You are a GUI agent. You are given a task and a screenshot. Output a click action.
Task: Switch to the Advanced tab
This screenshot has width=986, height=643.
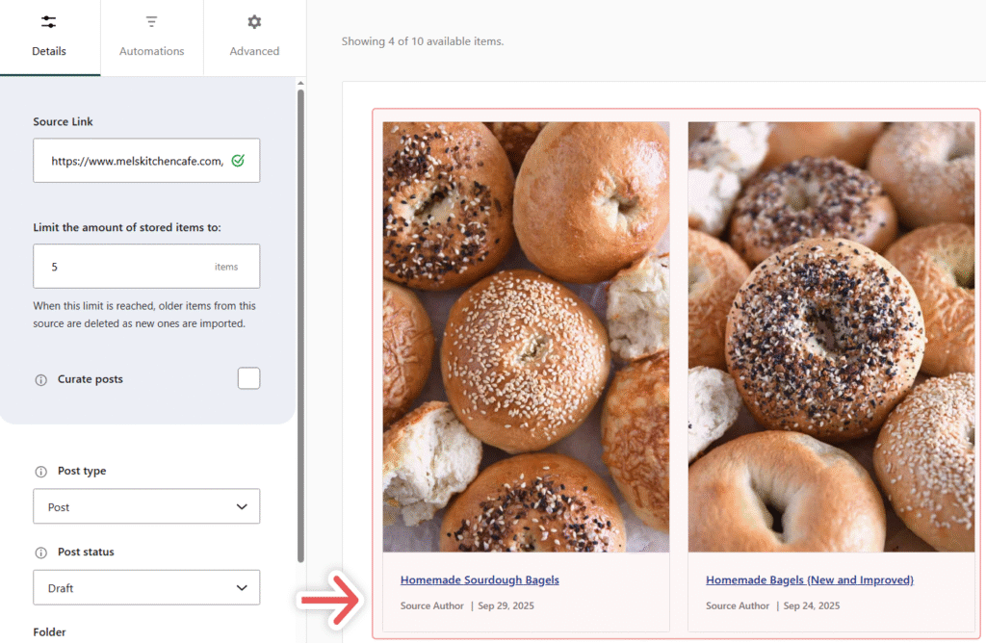[x=253, y=39]
